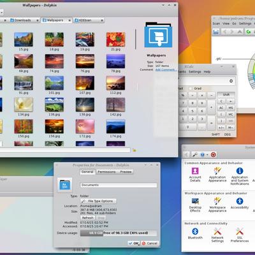The image size is (255, 255).
Task: Click the +/- key in KCalc
Action: (221, 127)
